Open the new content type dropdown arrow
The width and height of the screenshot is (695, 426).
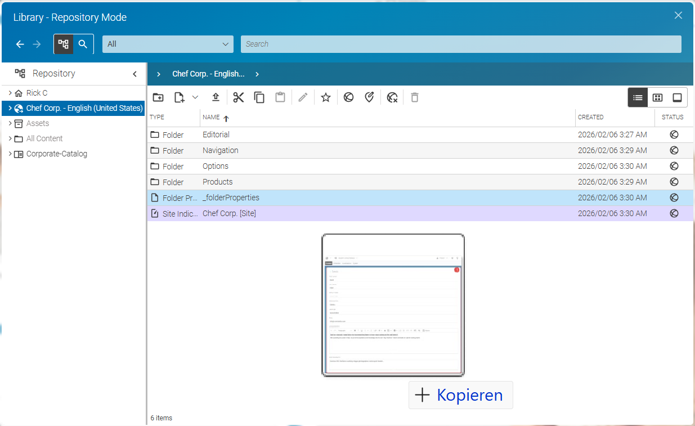tap(195, 97)
